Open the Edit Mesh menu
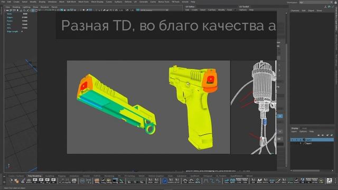This screenshot has width=338, height=190. (71, 2)
